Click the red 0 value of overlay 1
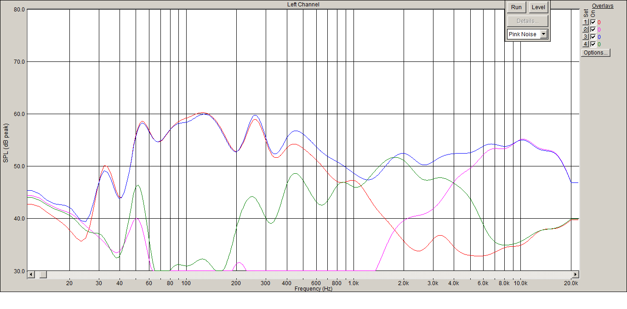Viewport: 627px width, 309px height. (x=599, y=22)
